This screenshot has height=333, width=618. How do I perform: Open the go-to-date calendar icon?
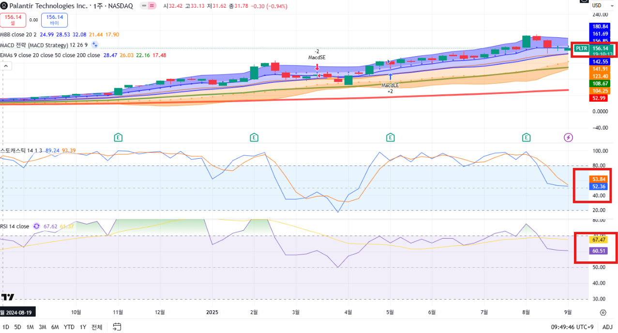tap(117, 327)
